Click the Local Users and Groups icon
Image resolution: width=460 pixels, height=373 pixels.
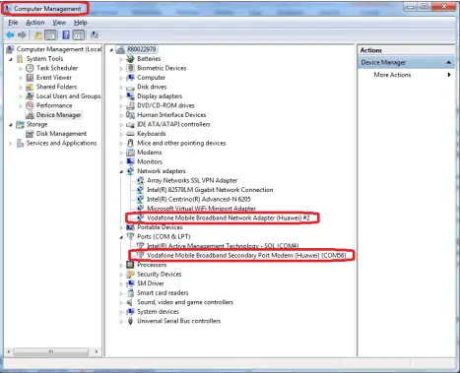pos(30,96)
